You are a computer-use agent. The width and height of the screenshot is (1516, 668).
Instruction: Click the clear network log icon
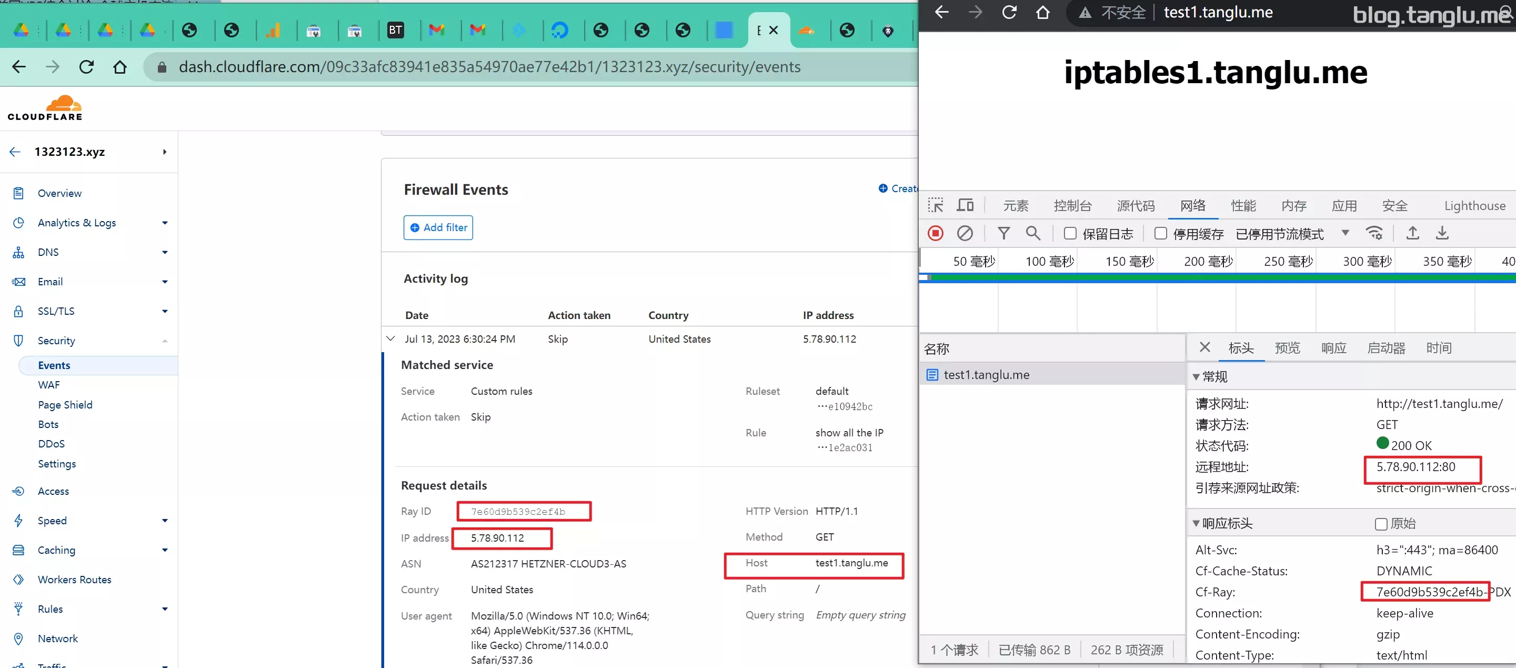tap(965, 233)
